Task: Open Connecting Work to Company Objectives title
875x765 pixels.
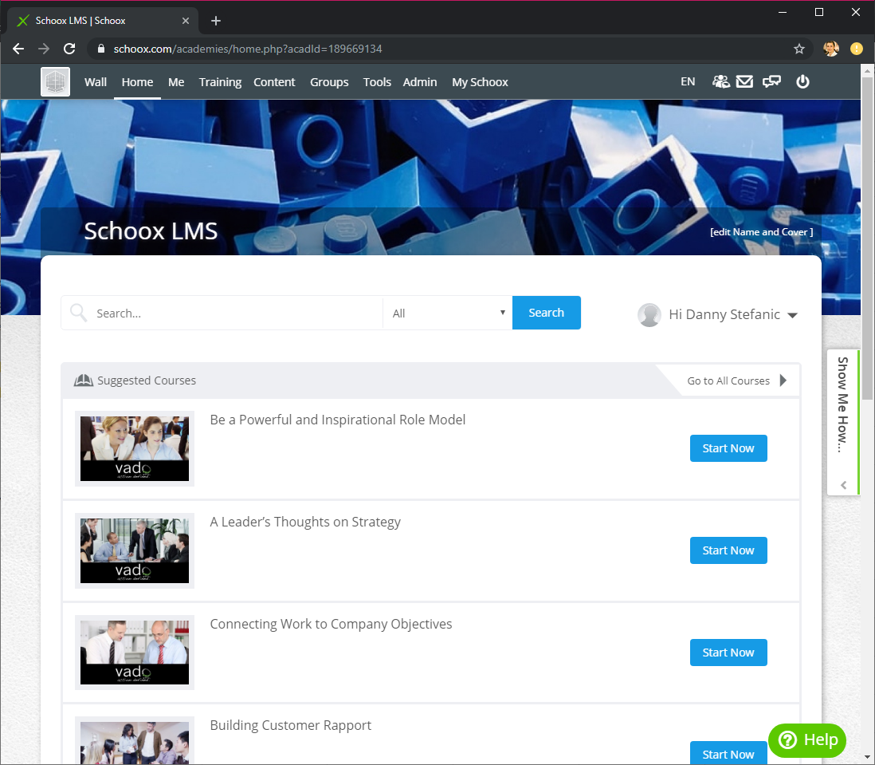Action: (331, 624)
